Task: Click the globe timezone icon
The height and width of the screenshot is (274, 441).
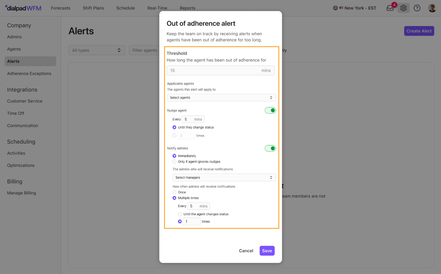Action: 335,8
